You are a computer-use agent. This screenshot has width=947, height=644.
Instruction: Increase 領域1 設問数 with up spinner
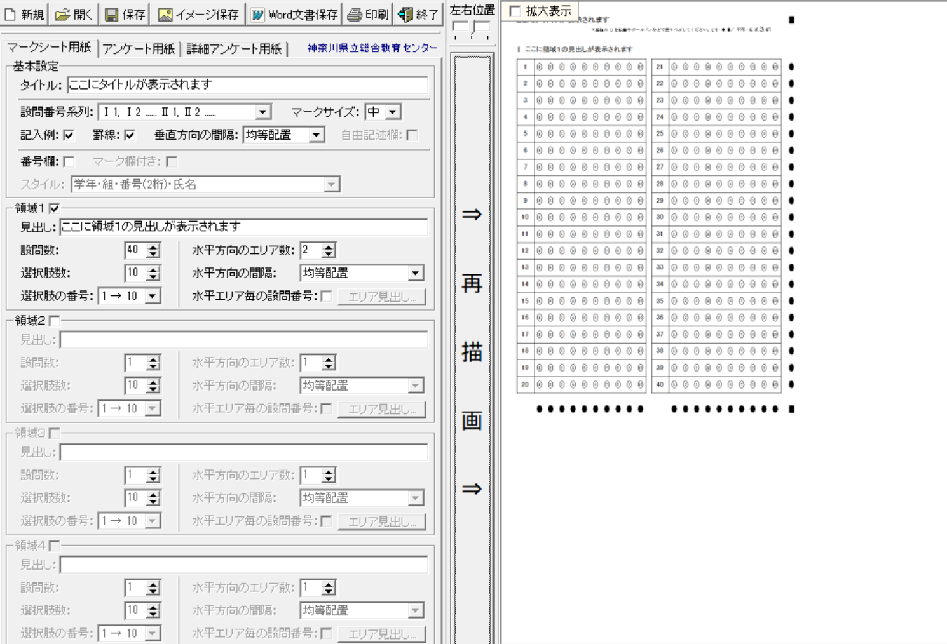(x=153, y=246)
